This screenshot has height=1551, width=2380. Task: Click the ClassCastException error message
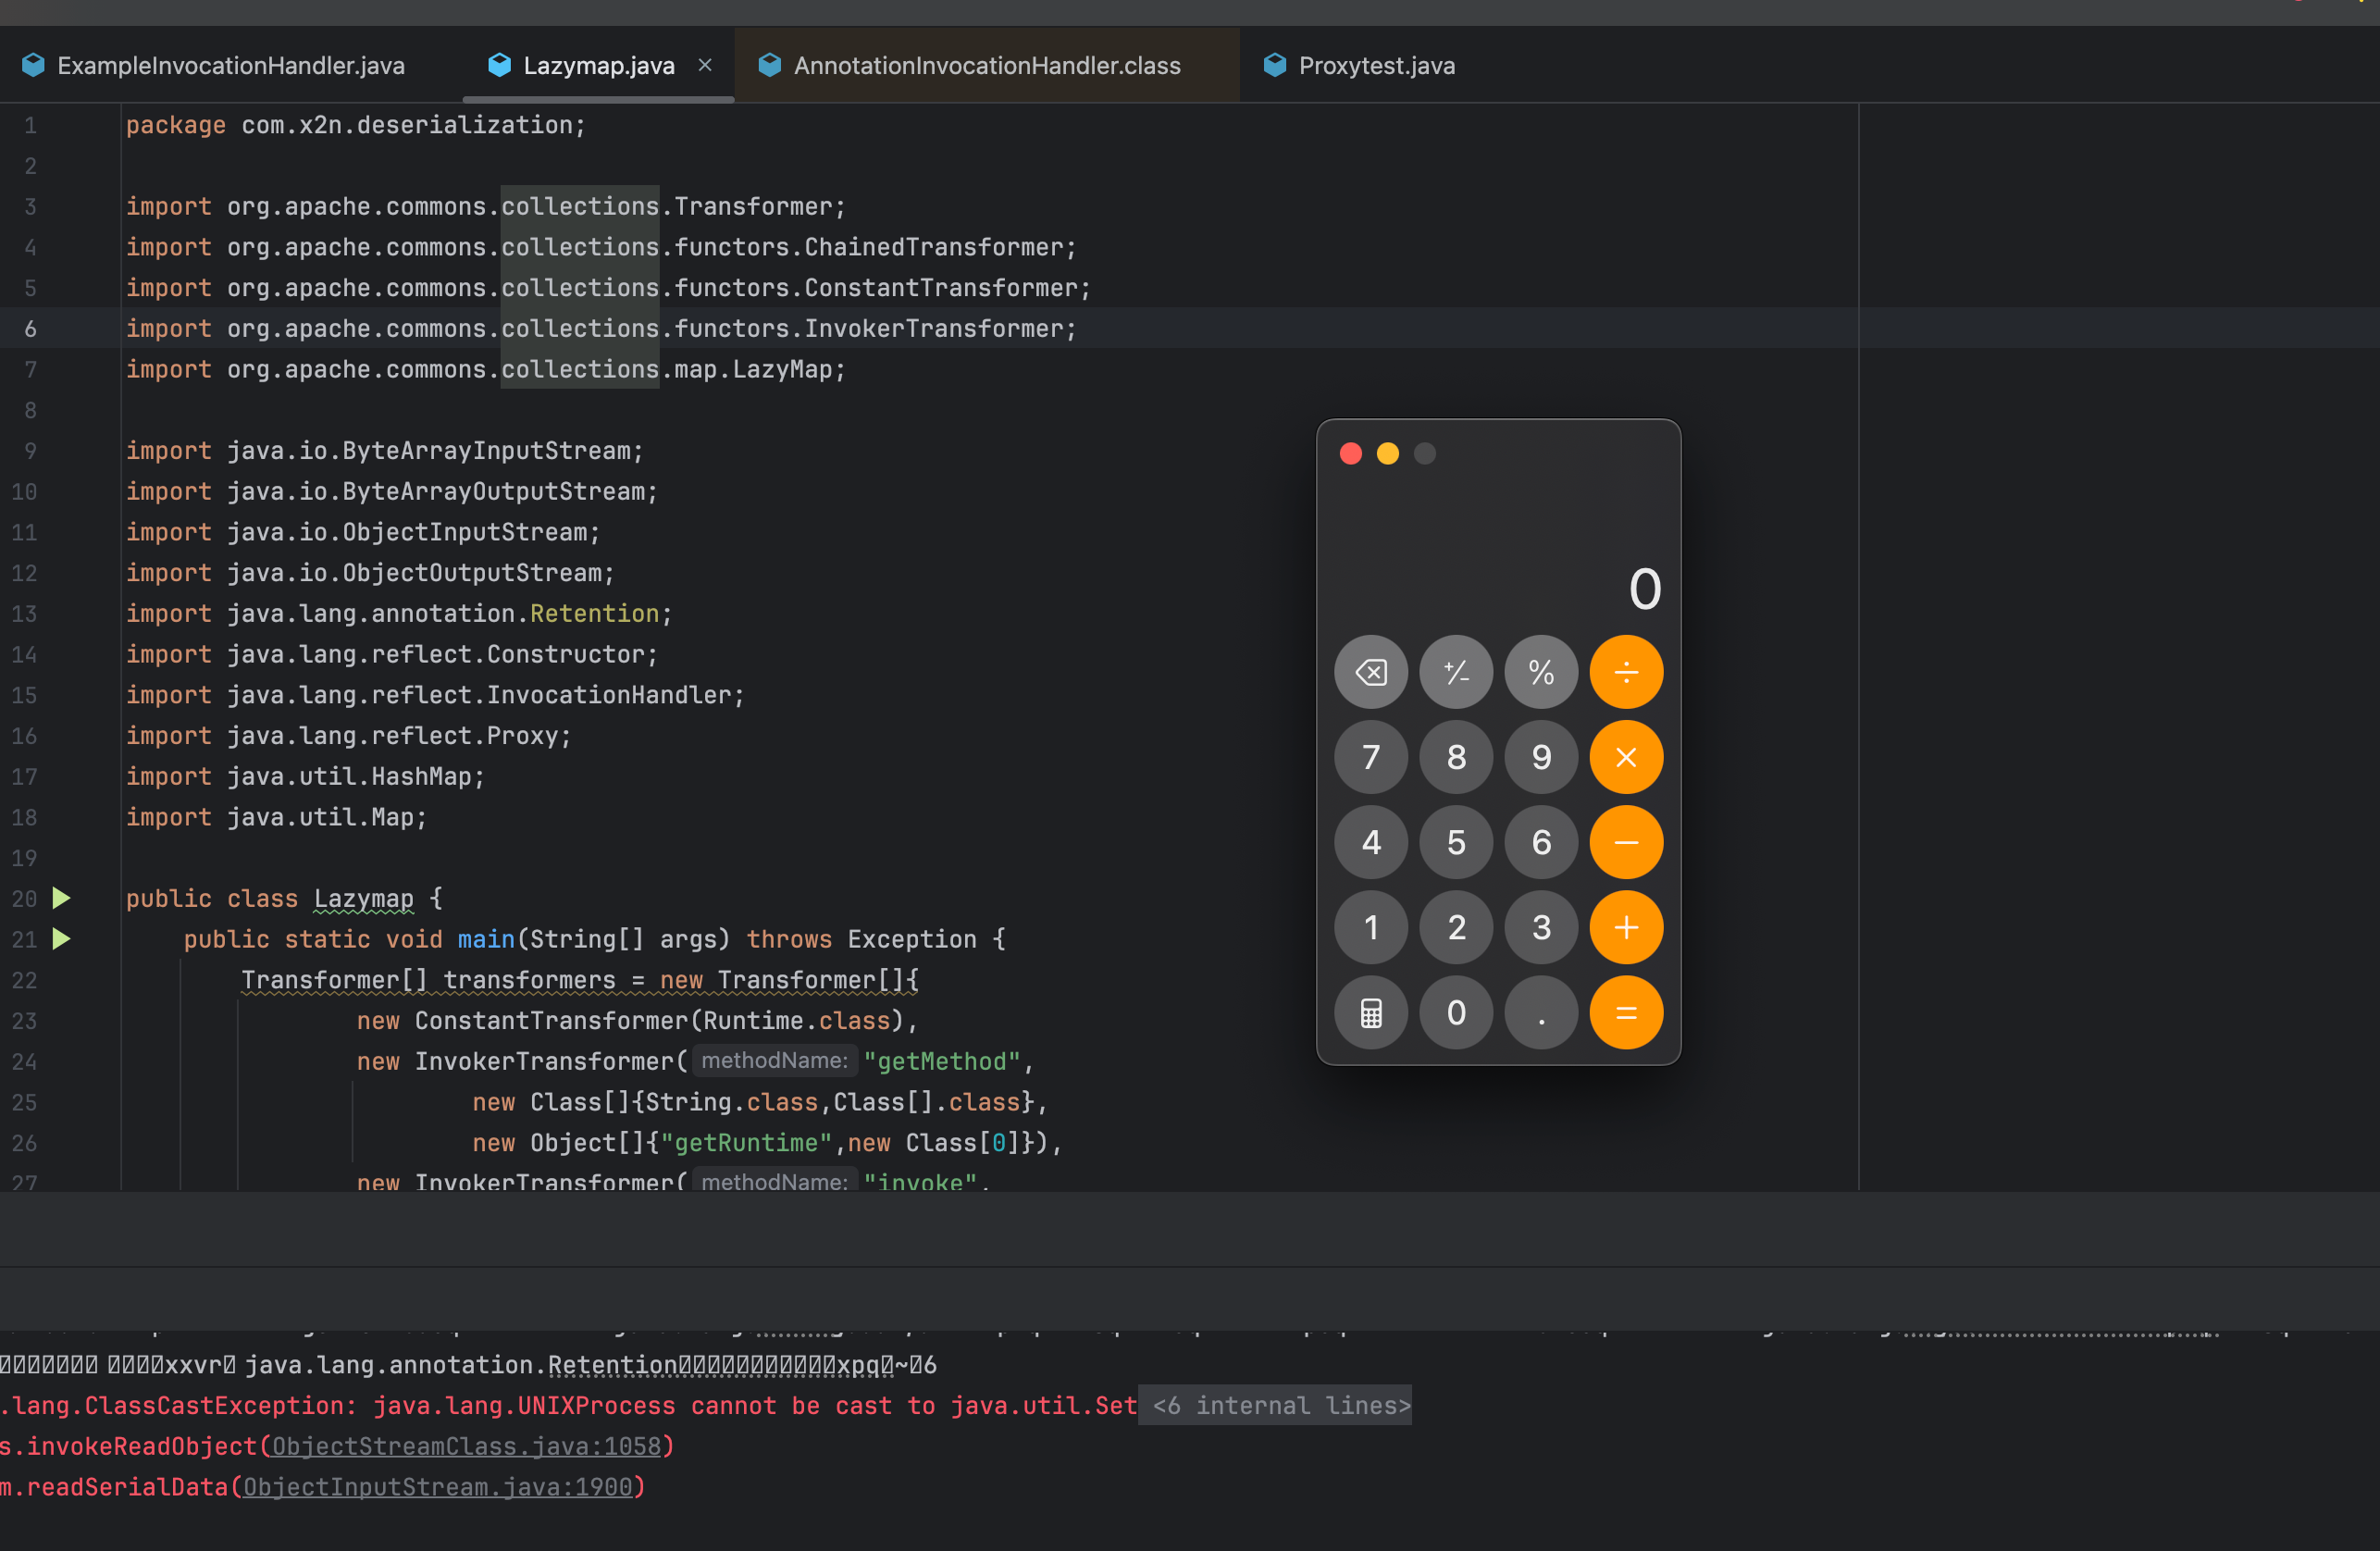click(568, 1406)
